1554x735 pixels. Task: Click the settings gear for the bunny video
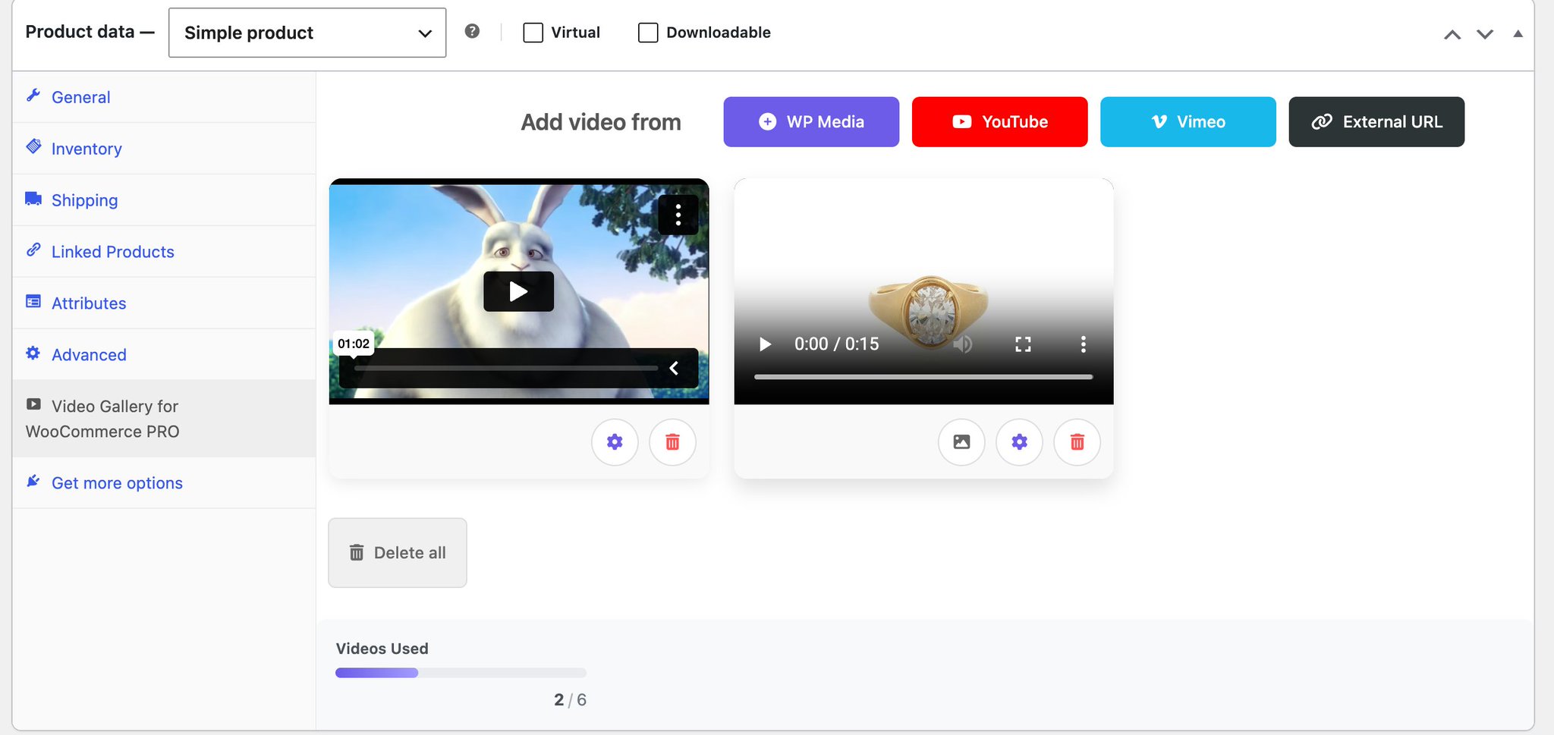click(615, 442)
